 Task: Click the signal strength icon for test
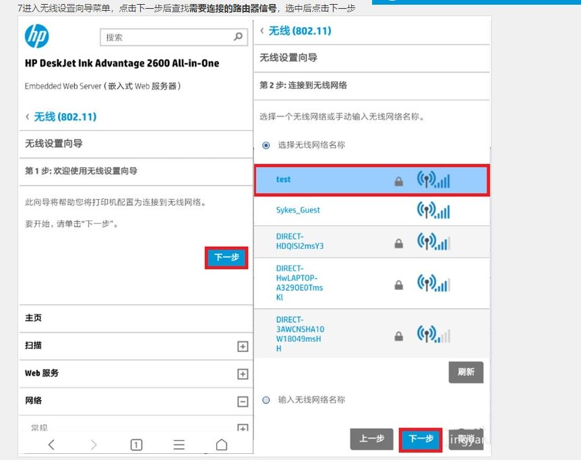433,180
